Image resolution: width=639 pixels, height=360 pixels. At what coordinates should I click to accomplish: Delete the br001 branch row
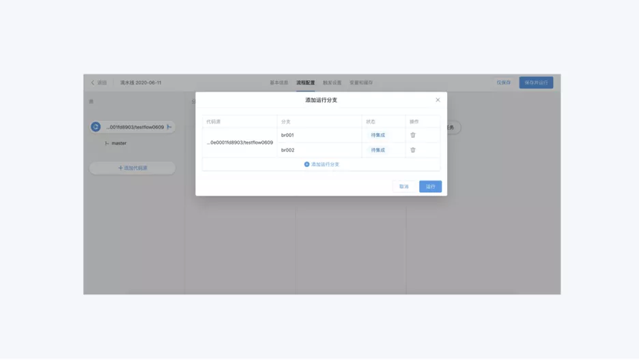point(413,135)
